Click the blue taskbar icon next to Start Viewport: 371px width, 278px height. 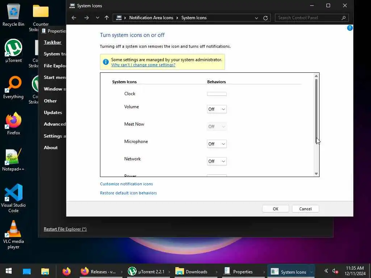[27, 271]
